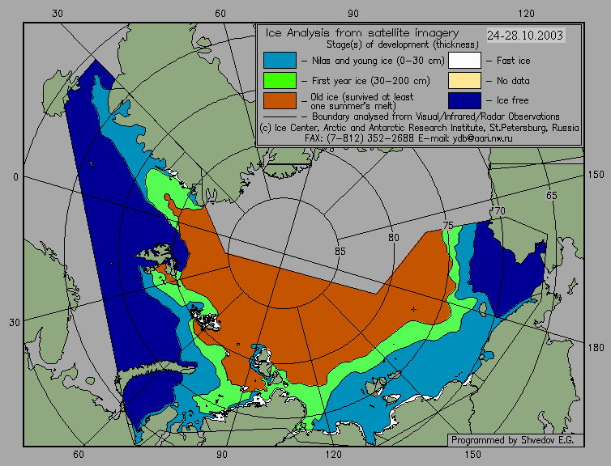Click the Nilas and young ice blue swatch
611x466 pixels.
pyautogui.click(x=280, y=61)
